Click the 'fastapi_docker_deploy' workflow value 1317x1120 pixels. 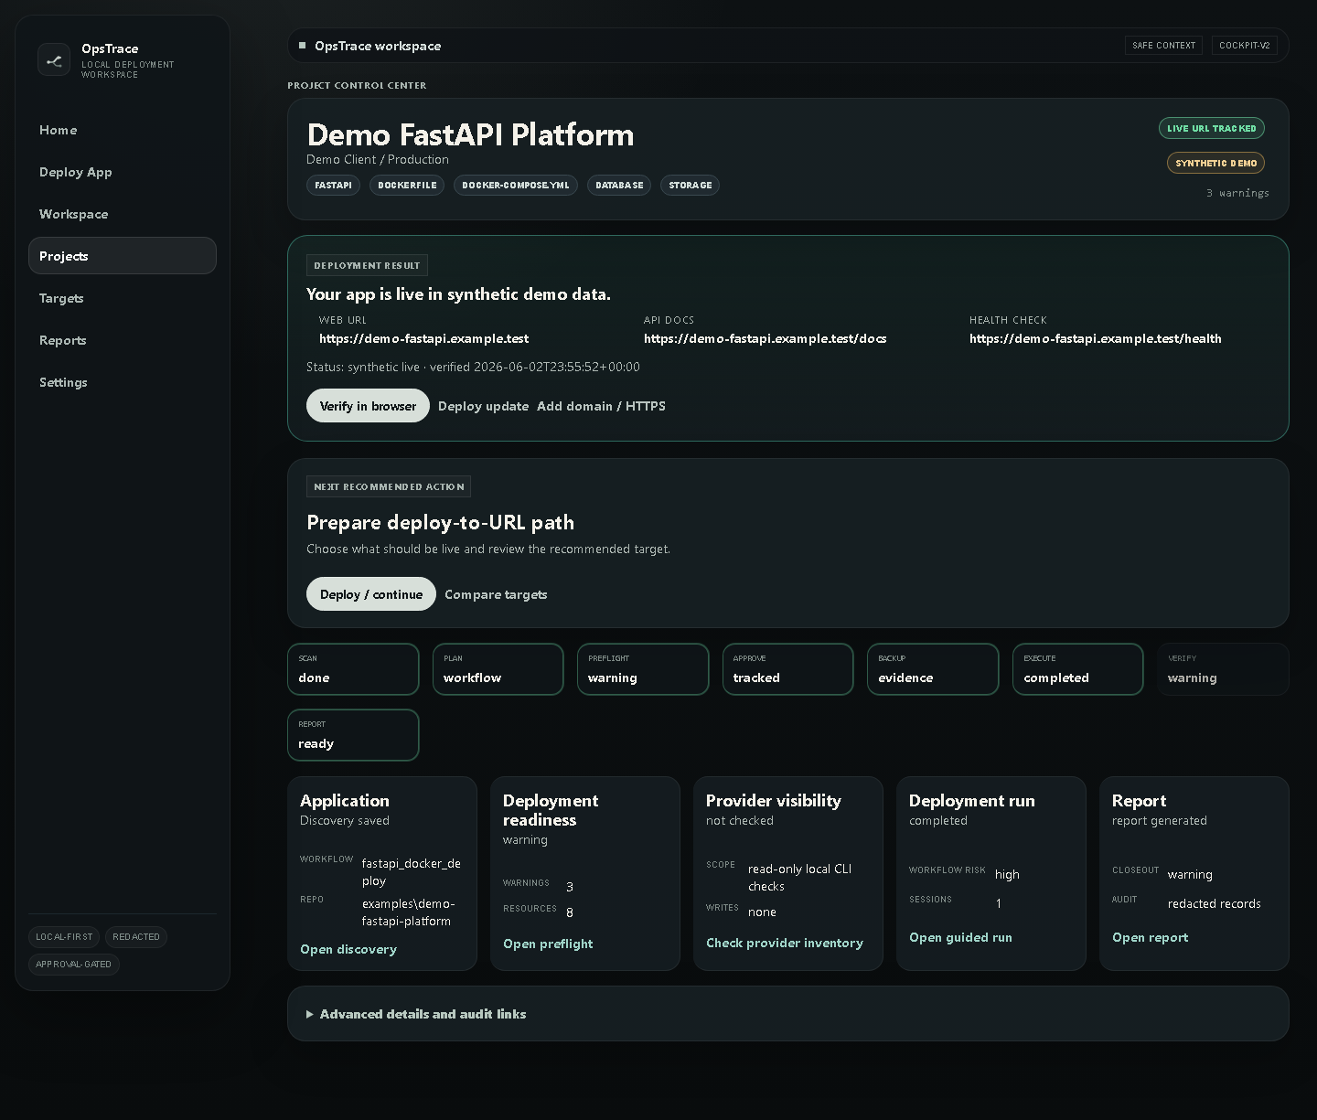click(x=412, y=872)
